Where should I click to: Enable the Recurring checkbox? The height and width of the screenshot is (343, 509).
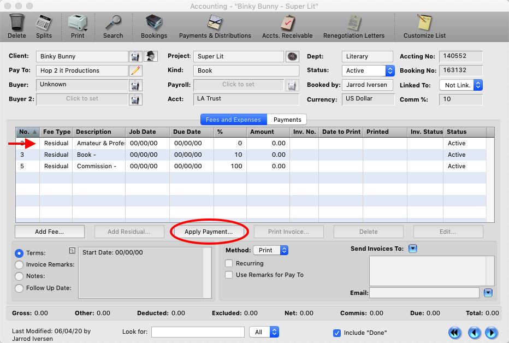(229, 263)
